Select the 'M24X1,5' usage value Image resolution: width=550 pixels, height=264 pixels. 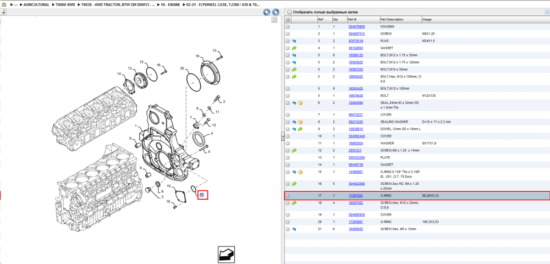[428, 41]
